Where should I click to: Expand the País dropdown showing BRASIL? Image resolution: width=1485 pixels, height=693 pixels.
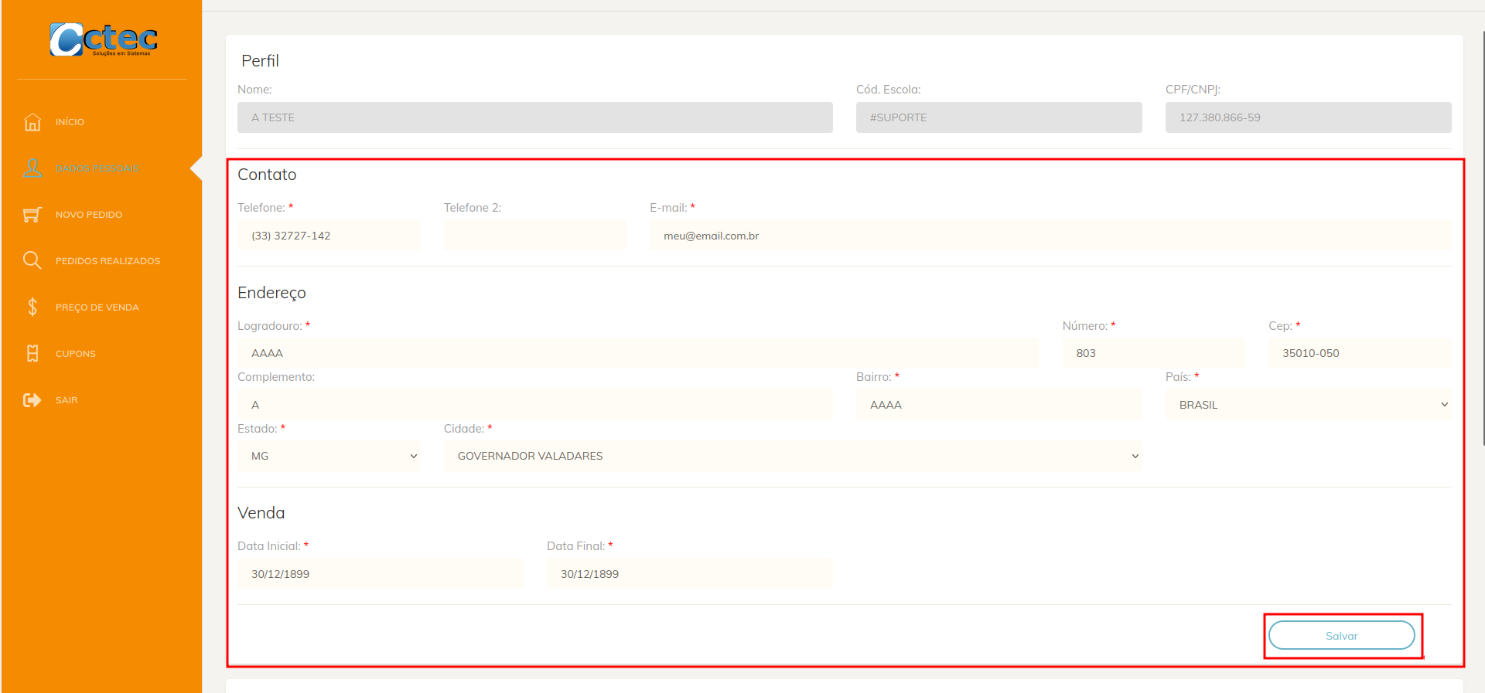click(1308, 405)
